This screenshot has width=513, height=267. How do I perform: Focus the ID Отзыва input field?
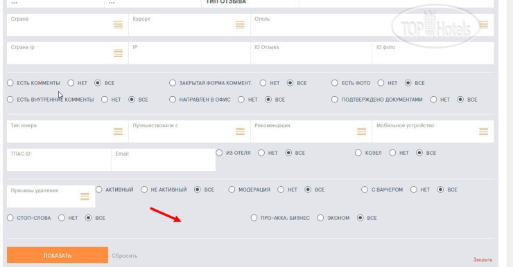click(x=311, y=53)
